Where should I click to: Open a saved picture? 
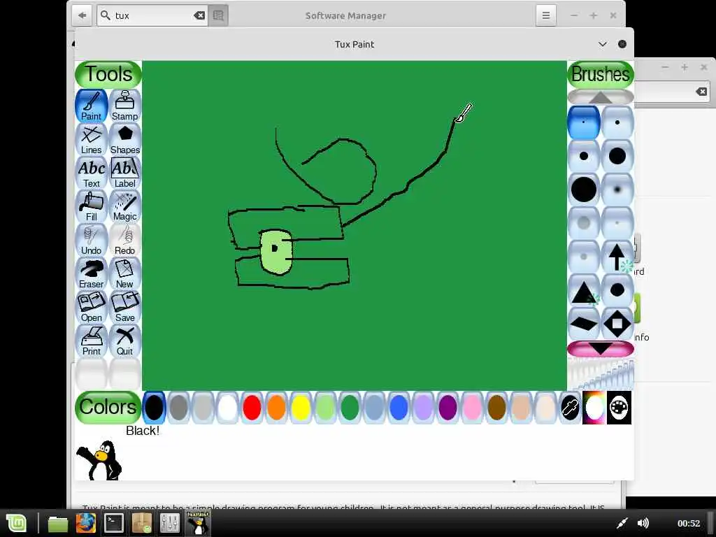(x=92, y=307)
